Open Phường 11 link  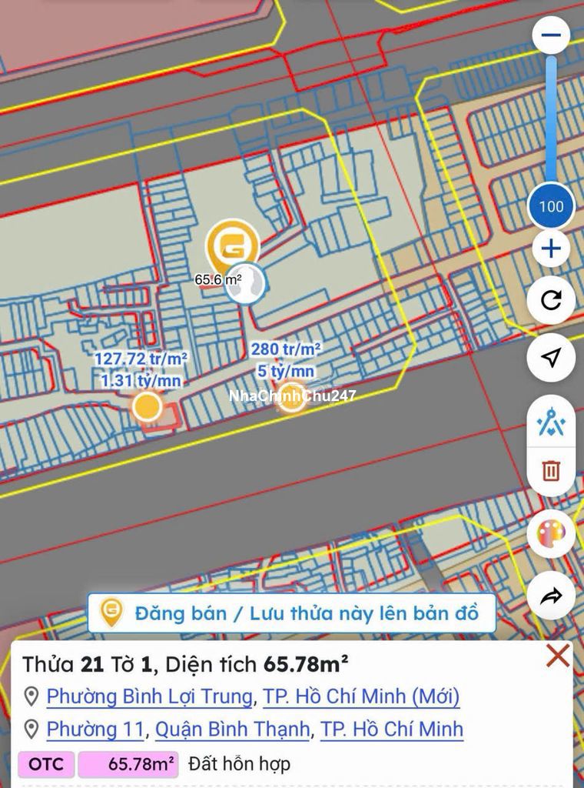tap(95, 729)
